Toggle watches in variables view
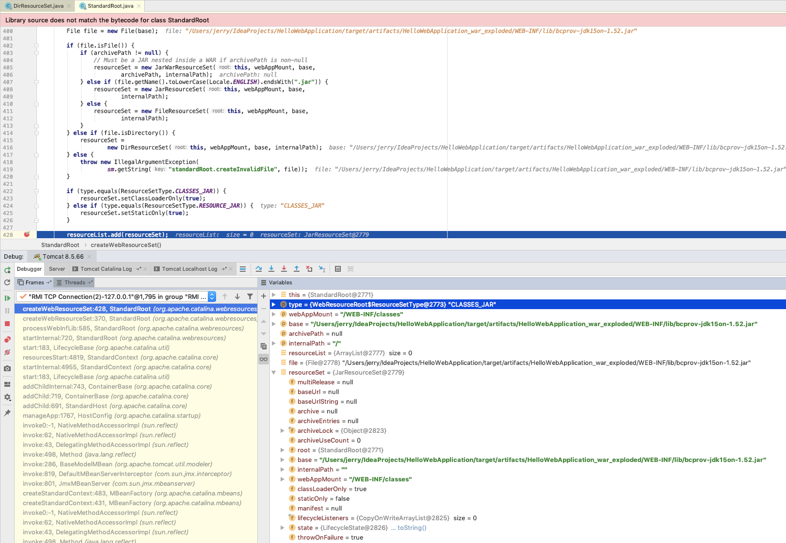The width and height of the screenshot is (786, 543). coord(264,359)
